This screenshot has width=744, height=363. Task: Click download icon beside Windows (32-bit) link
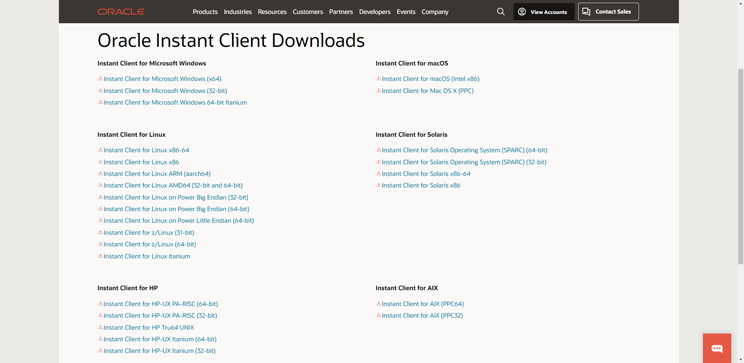(100, 90)
